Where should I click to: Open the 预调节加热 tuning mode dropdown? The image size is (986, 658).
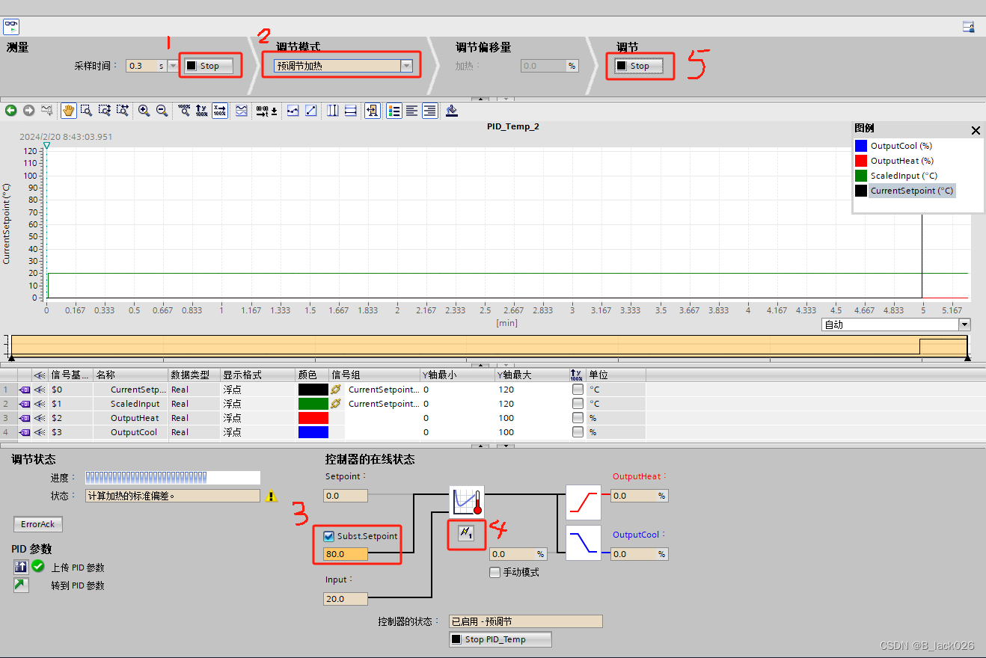click(406, 66)
